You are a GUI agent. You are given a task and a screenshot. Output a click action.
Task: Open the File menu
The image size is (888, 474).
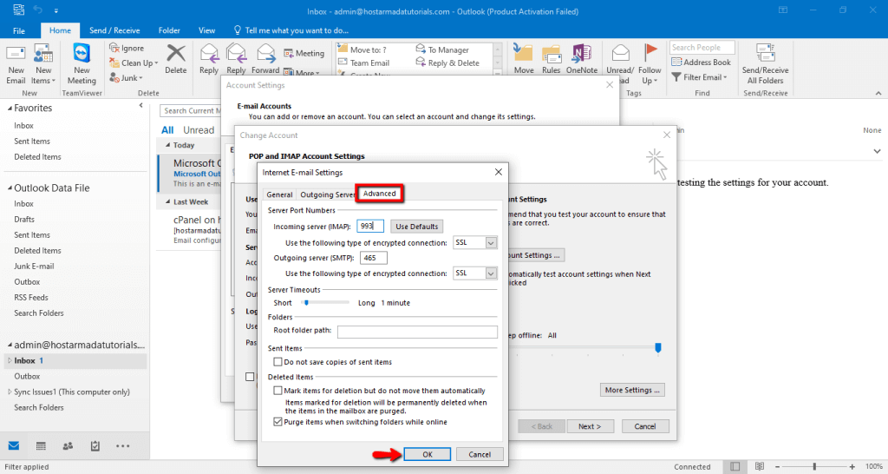[19, 30]
